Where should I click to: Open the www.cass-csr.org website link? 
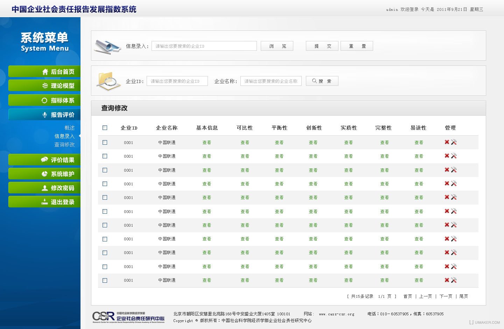click(x=337, y=314)
